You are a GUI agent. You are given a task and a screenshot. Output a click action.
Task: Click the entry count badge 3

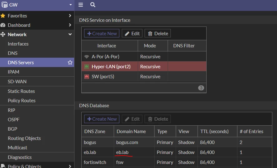(x=201, y=88)
